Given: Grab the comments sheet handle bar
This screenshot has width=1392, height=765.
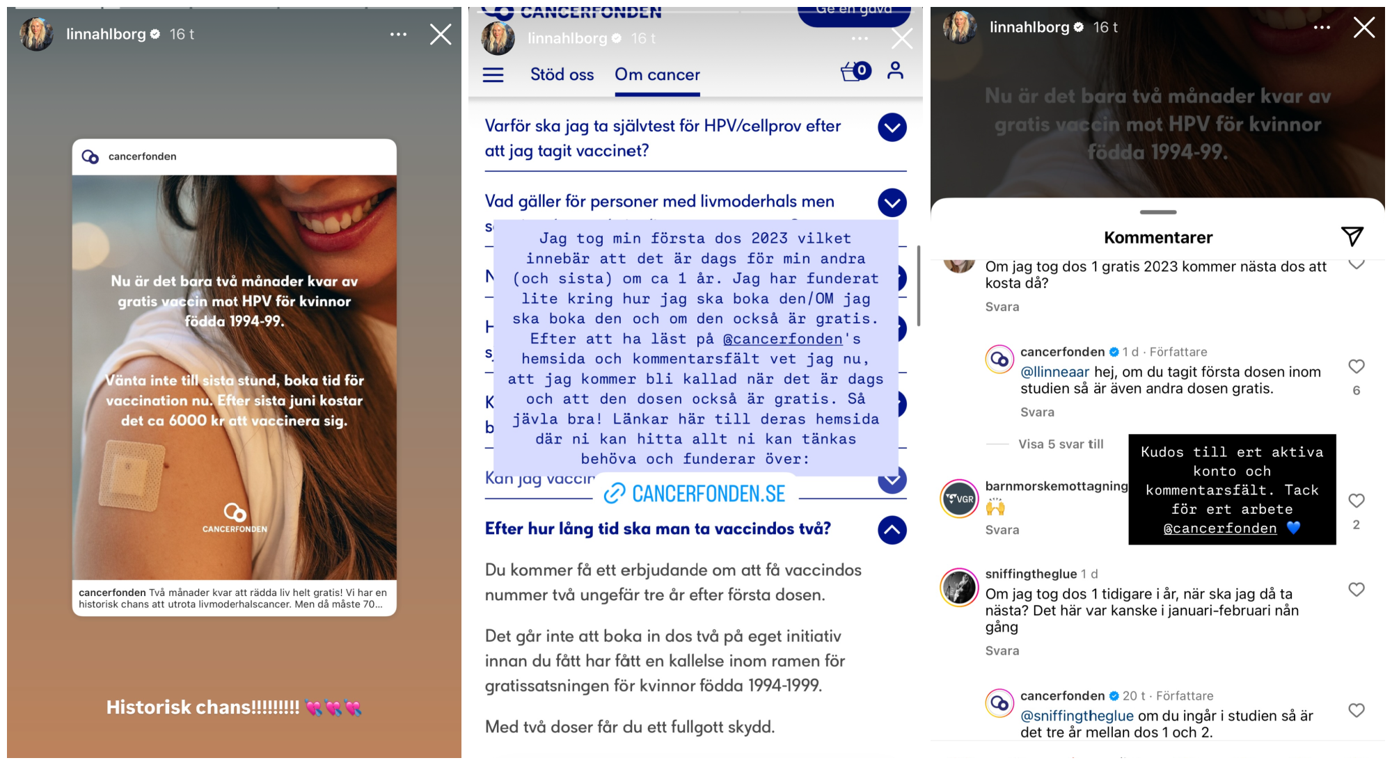Looking at the screenshot, I should 1157,212.
